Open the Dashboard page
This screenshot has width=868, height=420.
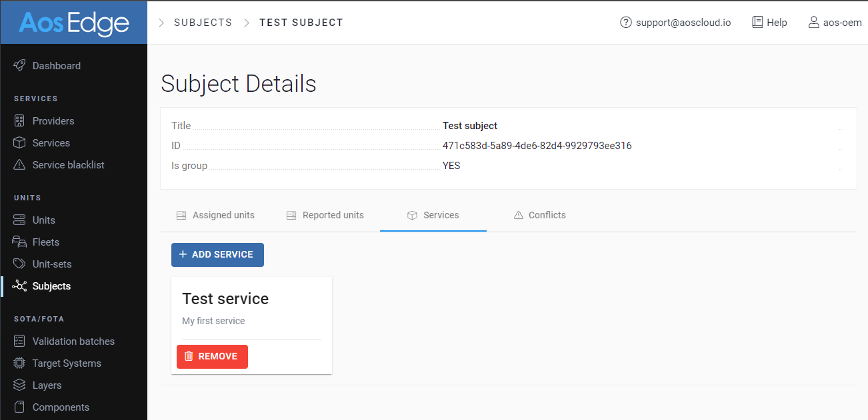57,65
